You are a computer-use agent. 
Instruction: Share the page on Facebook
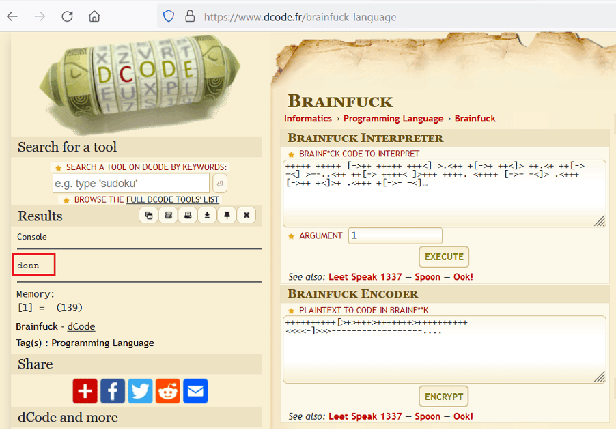coord(113,391)
